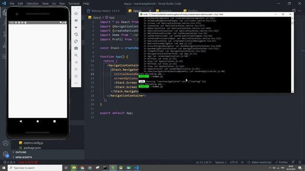Open the Help menu

click(86, 3)
